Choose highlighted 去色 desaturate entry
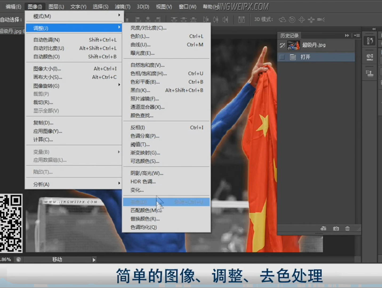Screen dimensions: 382x288 (x=166, y=202)
